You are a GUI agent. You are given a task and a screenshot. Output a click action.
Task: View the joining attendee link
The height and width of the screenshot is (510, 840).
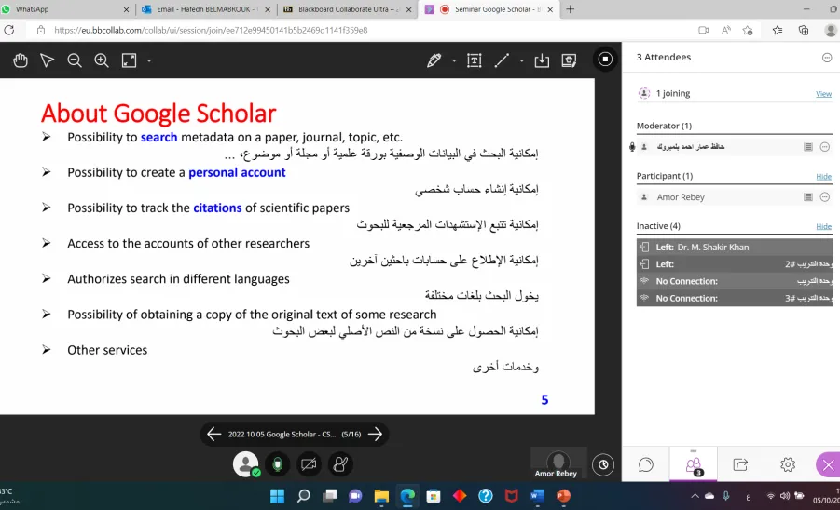click(x=823, y=94)
